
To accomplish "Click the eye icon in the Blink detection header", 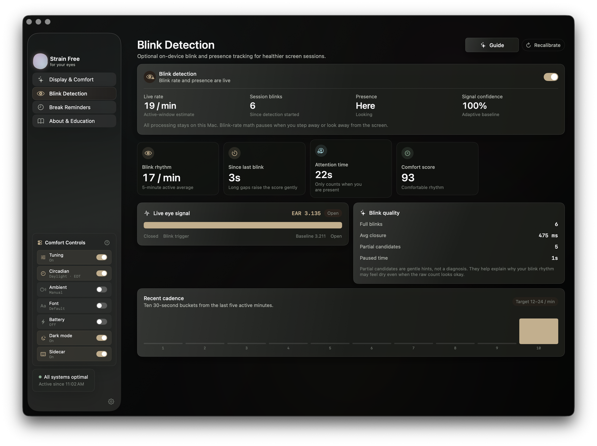I will [x=150, y=77].
